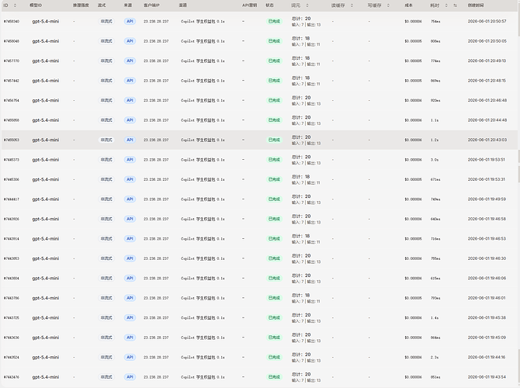Click the 2.3s duration value
The image size is (520, 388).
435,357
